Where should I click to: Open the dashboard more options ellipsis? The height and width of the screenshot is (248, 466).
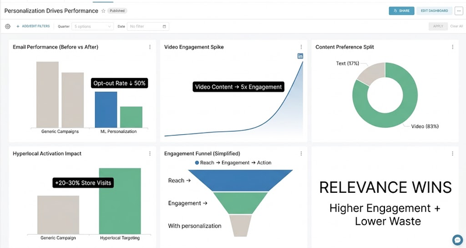(459, 10)
